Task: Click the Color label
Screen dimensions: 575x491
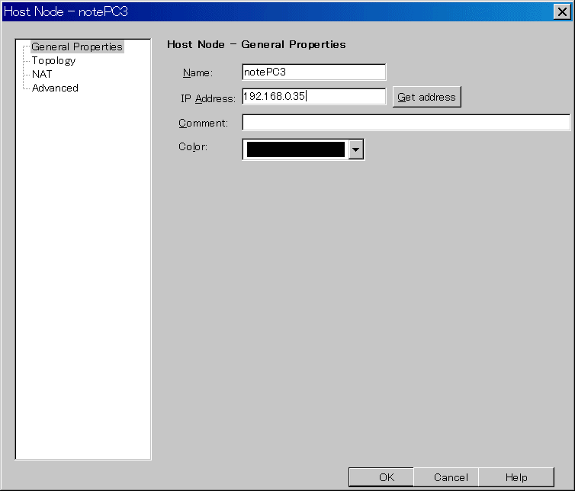Action: [x=193, y=146]
